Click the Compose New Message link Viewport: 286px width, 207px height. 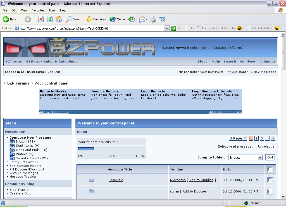click(30, 138)
